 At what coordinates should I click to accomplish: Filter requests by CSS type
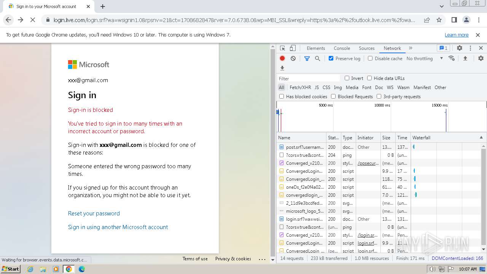(x=326, y=88)
